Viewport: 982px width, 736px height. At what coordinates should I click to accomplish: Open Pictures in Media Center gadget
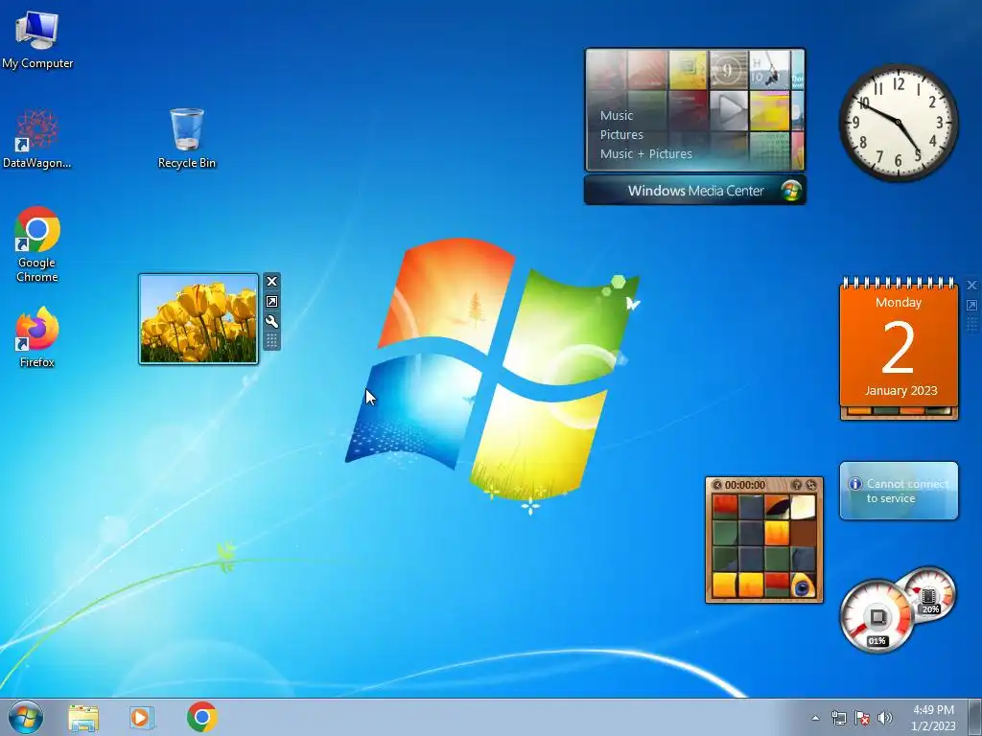pos(621,134)
